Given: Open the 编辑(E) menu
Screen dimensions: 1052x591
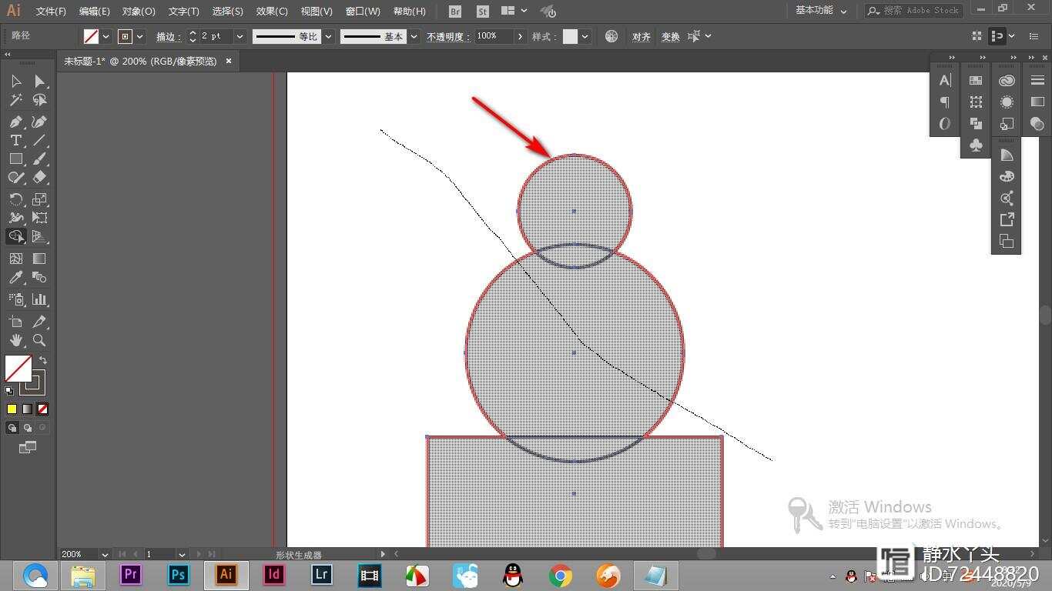Looking at the screenshot, I should (x=94, y=12).
